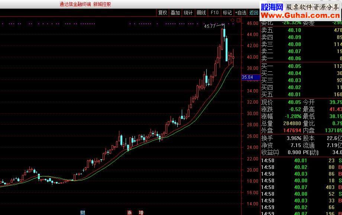Select the 卖二 40.07 ask row
The width and height of the screenshot is (342, 215).
tap(301, 51)
